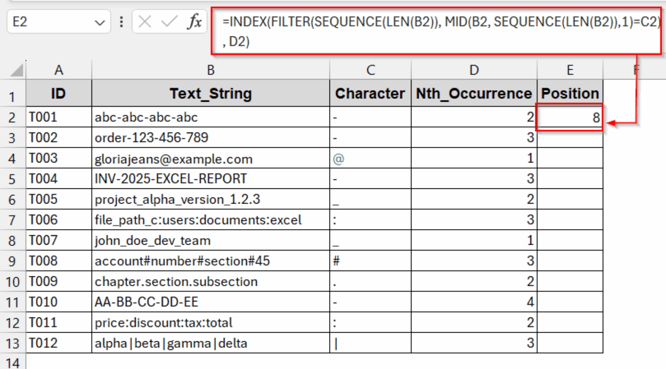Select column header B
The height and width of the screenshot is (369, 666).
[211, 69]
